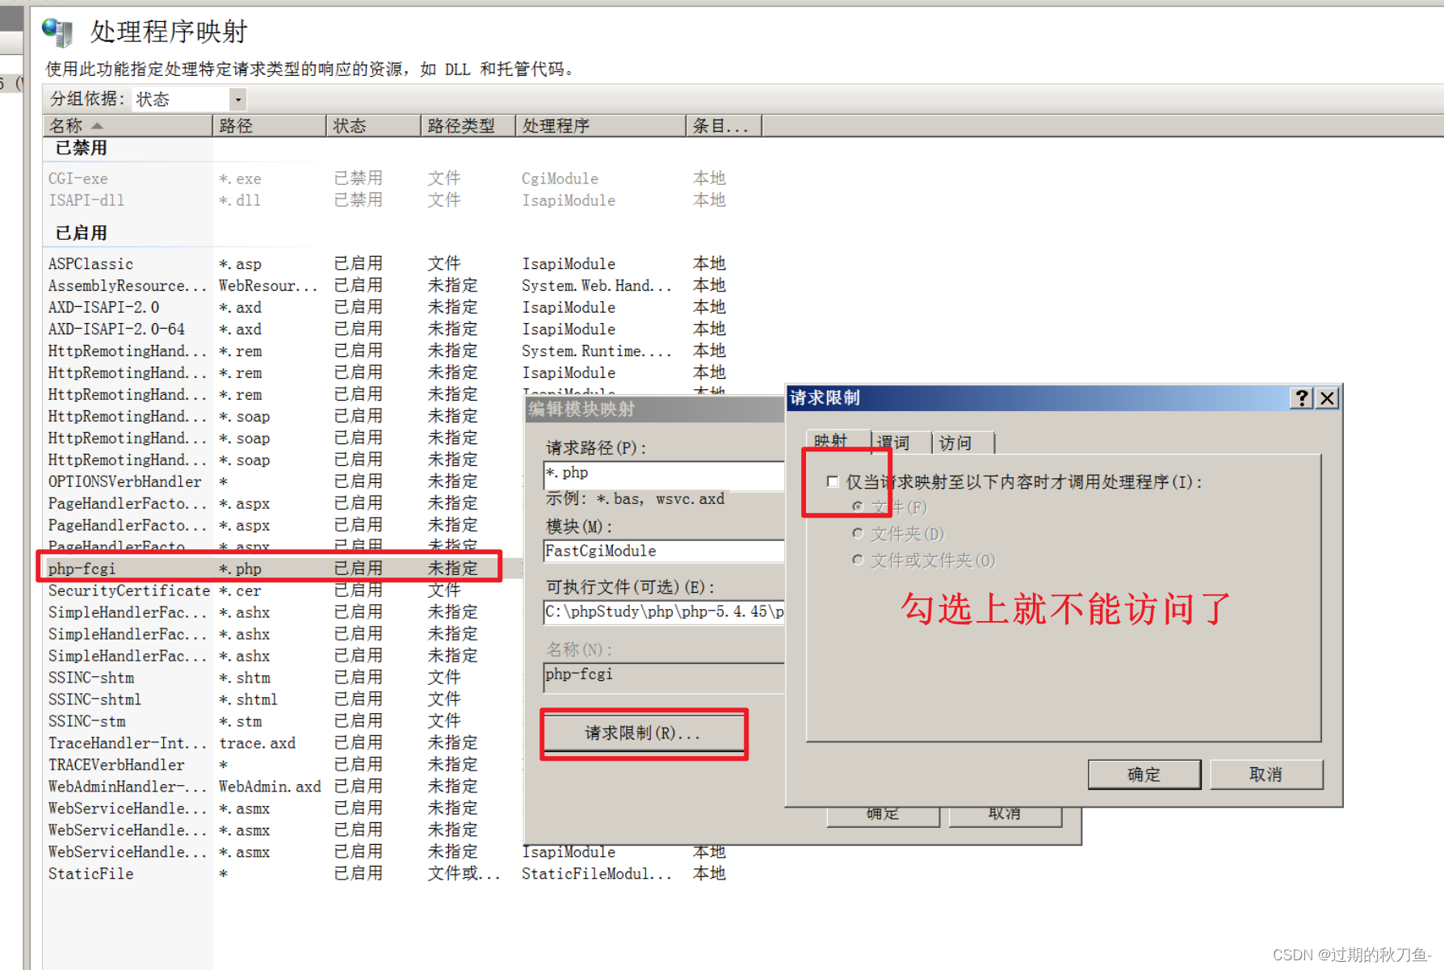The height and width of the screenshot is (970, 1444).
Task: Click the 已禁用 group header
Action: coord(81,149)
